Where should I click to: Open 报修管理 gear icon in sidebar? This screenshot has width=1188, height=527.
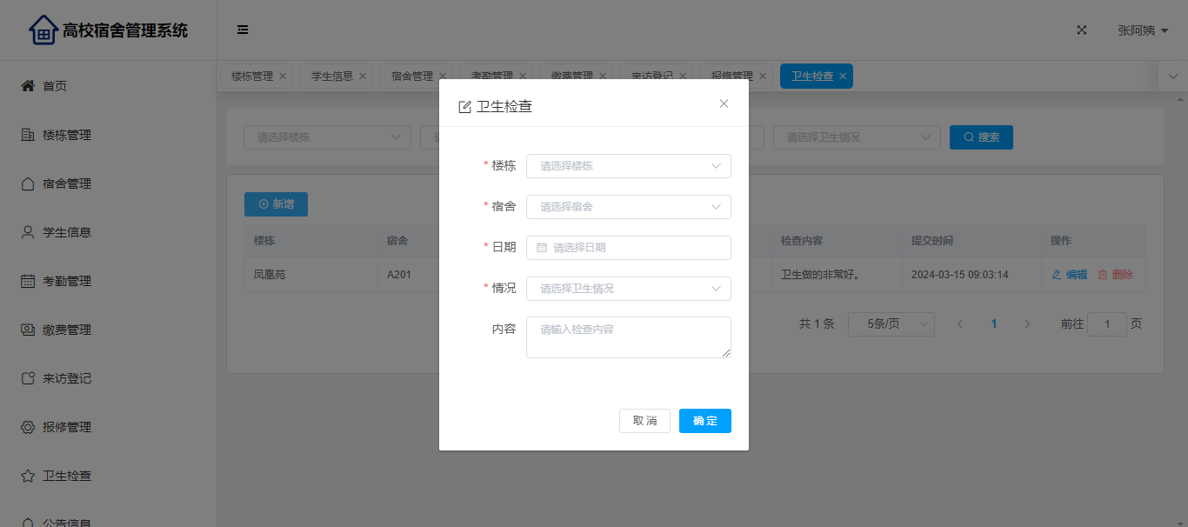28,427
